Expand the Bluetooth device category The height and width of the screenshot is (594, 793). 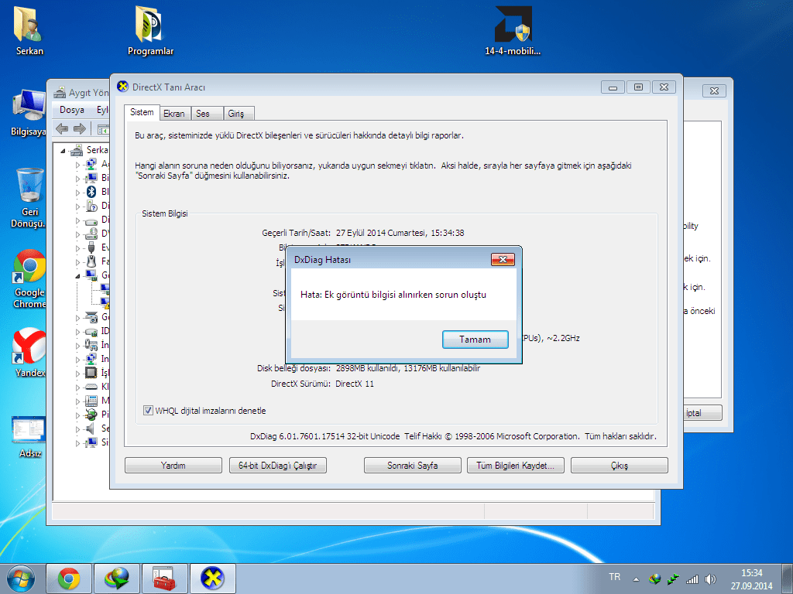pyautogui.click(x=78, y=193)
